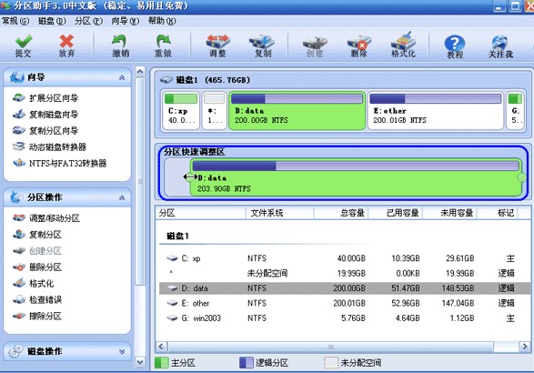Image resolution: width=534 pixels, height=373 pixels.
Task: Click the 检查错误 operation link
Action: 45,299
